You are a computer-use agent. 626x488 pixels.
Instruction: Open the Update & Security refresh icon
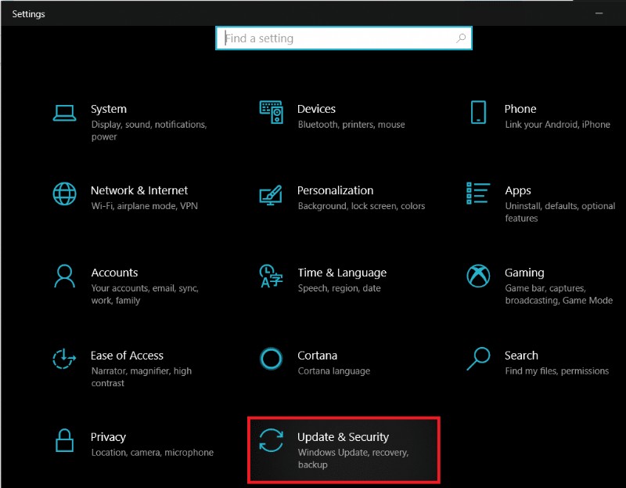tap(271, 437)
